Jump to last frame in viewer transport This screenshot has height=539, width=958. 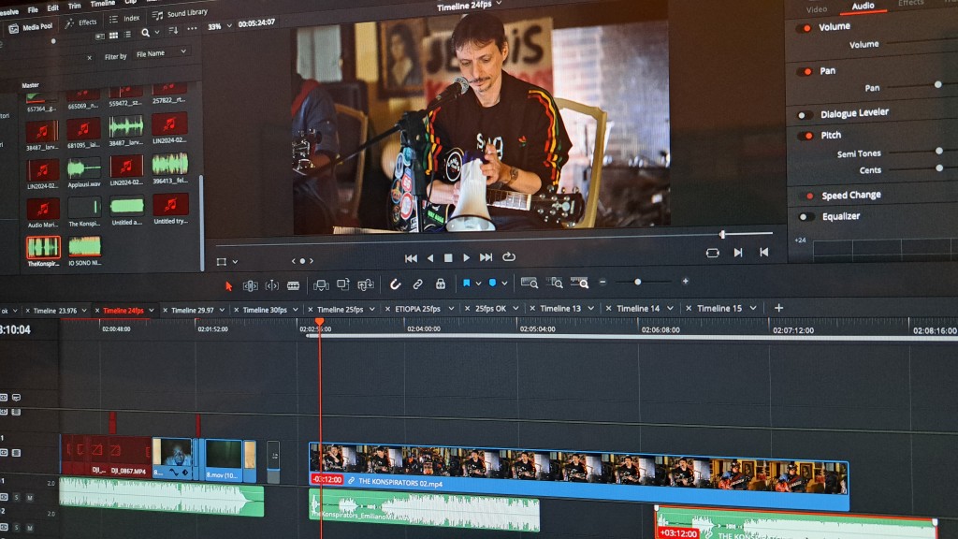click(x=486, y=257)
